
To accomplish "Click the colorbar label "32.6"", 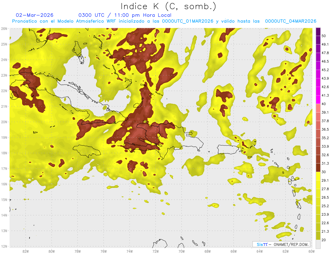I will coord(325,155).
